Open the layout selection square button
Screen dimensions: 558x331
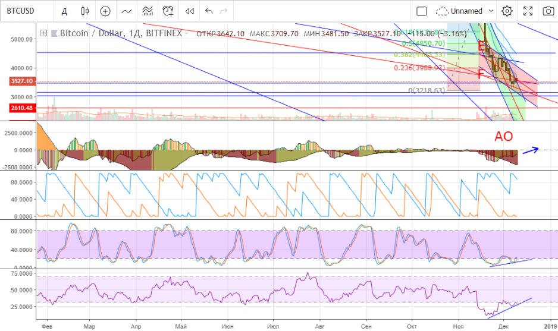tap(422, 11)
